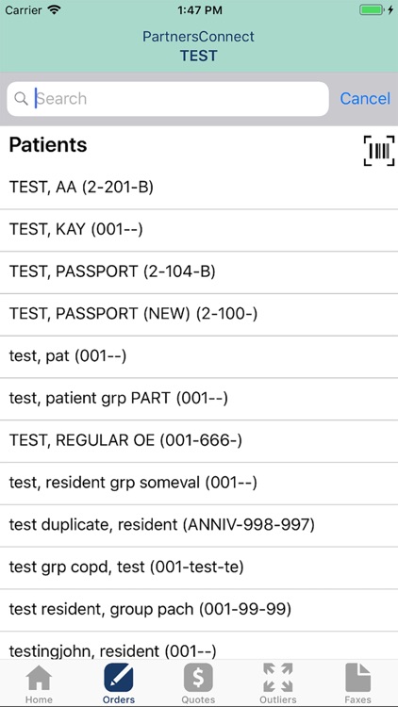Screen dimensions: 398x707
Task: Choose test grp copd, test patient
Action: pyautogui.click(x=199, y=567)
